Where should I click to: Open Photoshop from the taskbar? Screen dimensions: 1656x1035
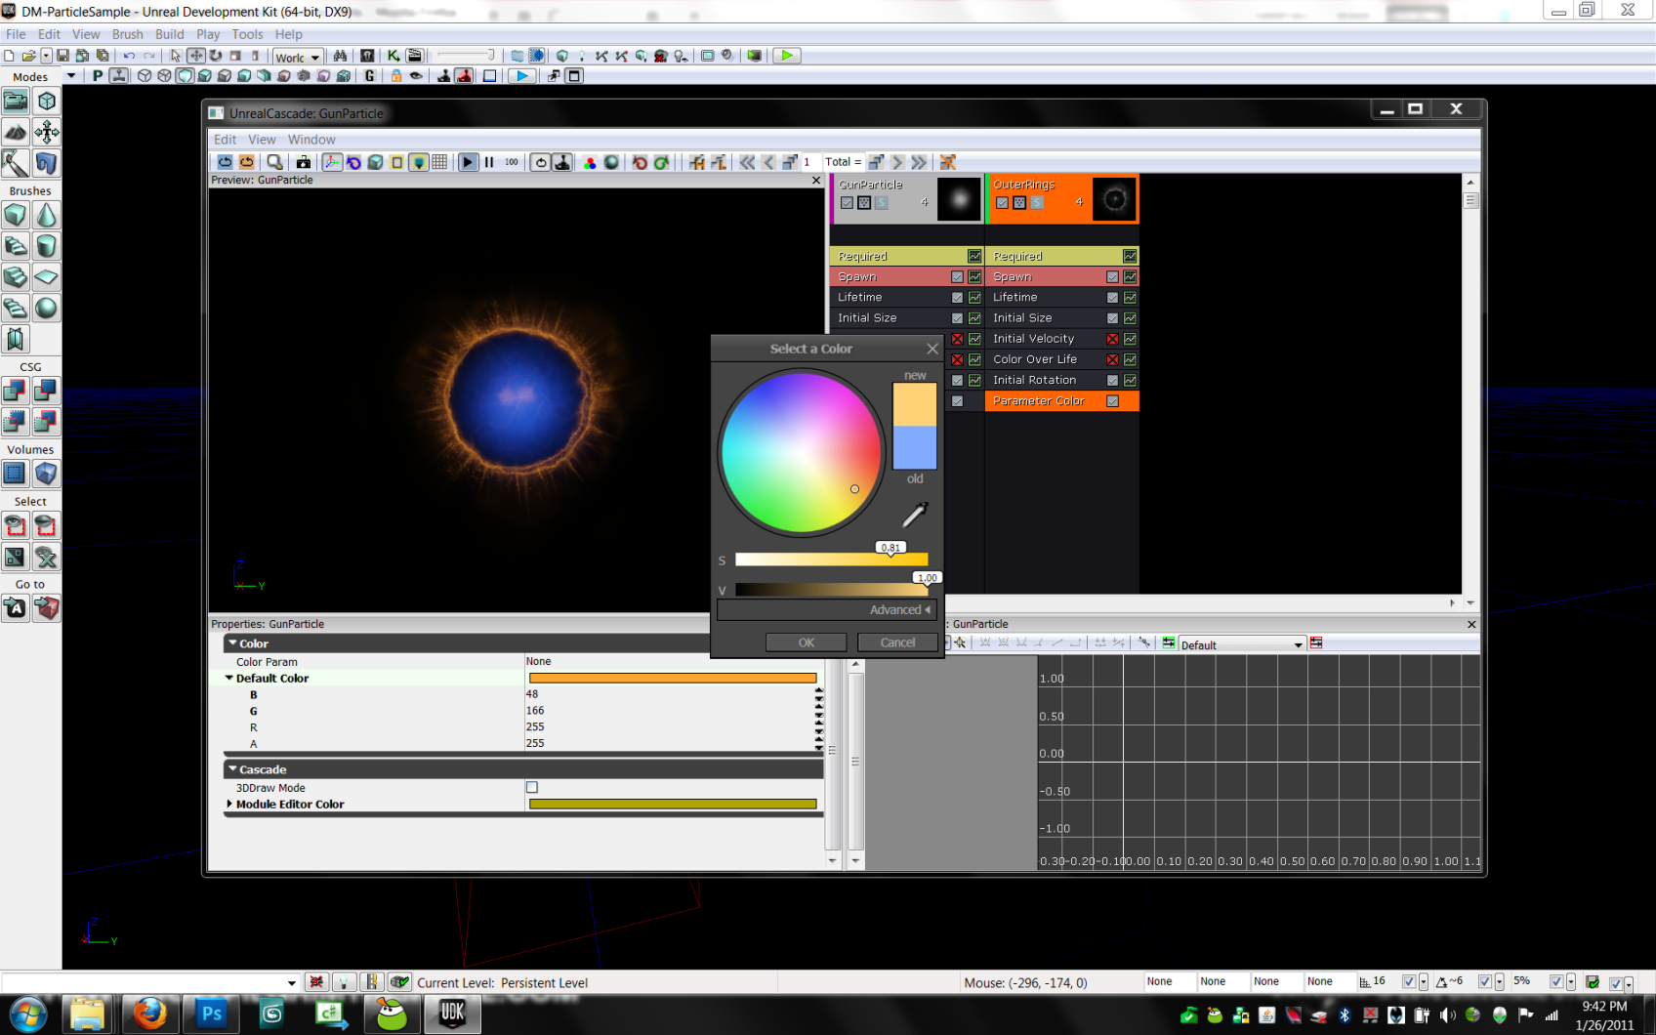click(211, 1014)
